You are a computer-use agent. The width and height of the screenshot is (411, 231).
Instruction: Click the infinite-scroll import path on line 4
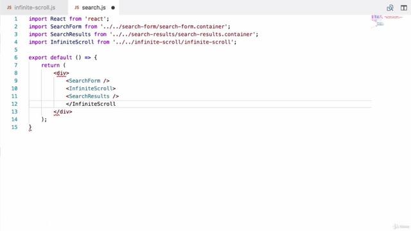(x=173, y=42)
